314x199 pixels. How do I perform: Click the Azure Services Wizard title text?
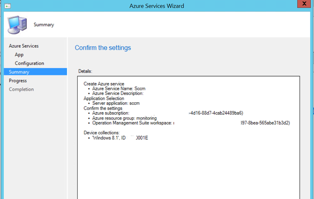tap(157, 6)
